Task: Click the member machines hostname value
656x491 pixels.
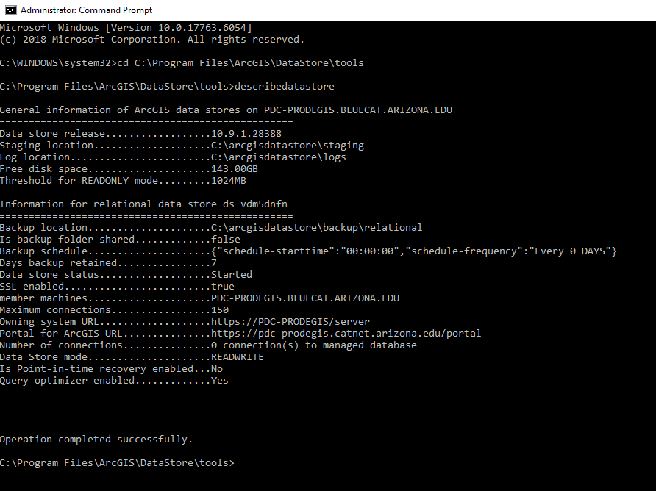Action: pyautogui.click(x=304, y=298)
